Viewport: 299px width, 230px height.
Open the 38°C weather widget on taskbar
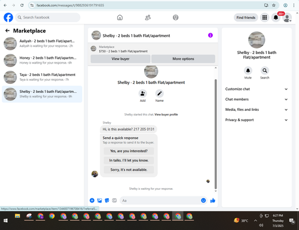[x=241, y=220]
